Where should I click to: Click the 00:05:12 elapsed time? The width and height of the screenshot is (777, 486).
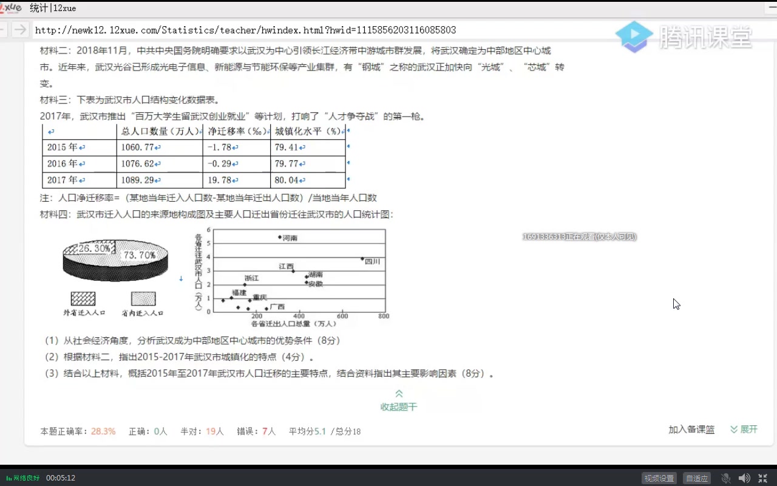(61, 478)
